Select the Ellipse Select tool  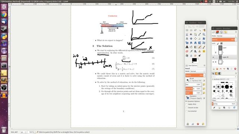[x=191, y=30]
